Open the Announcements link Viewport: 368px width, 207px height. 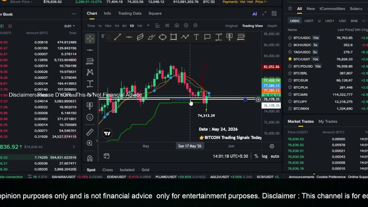301,177
